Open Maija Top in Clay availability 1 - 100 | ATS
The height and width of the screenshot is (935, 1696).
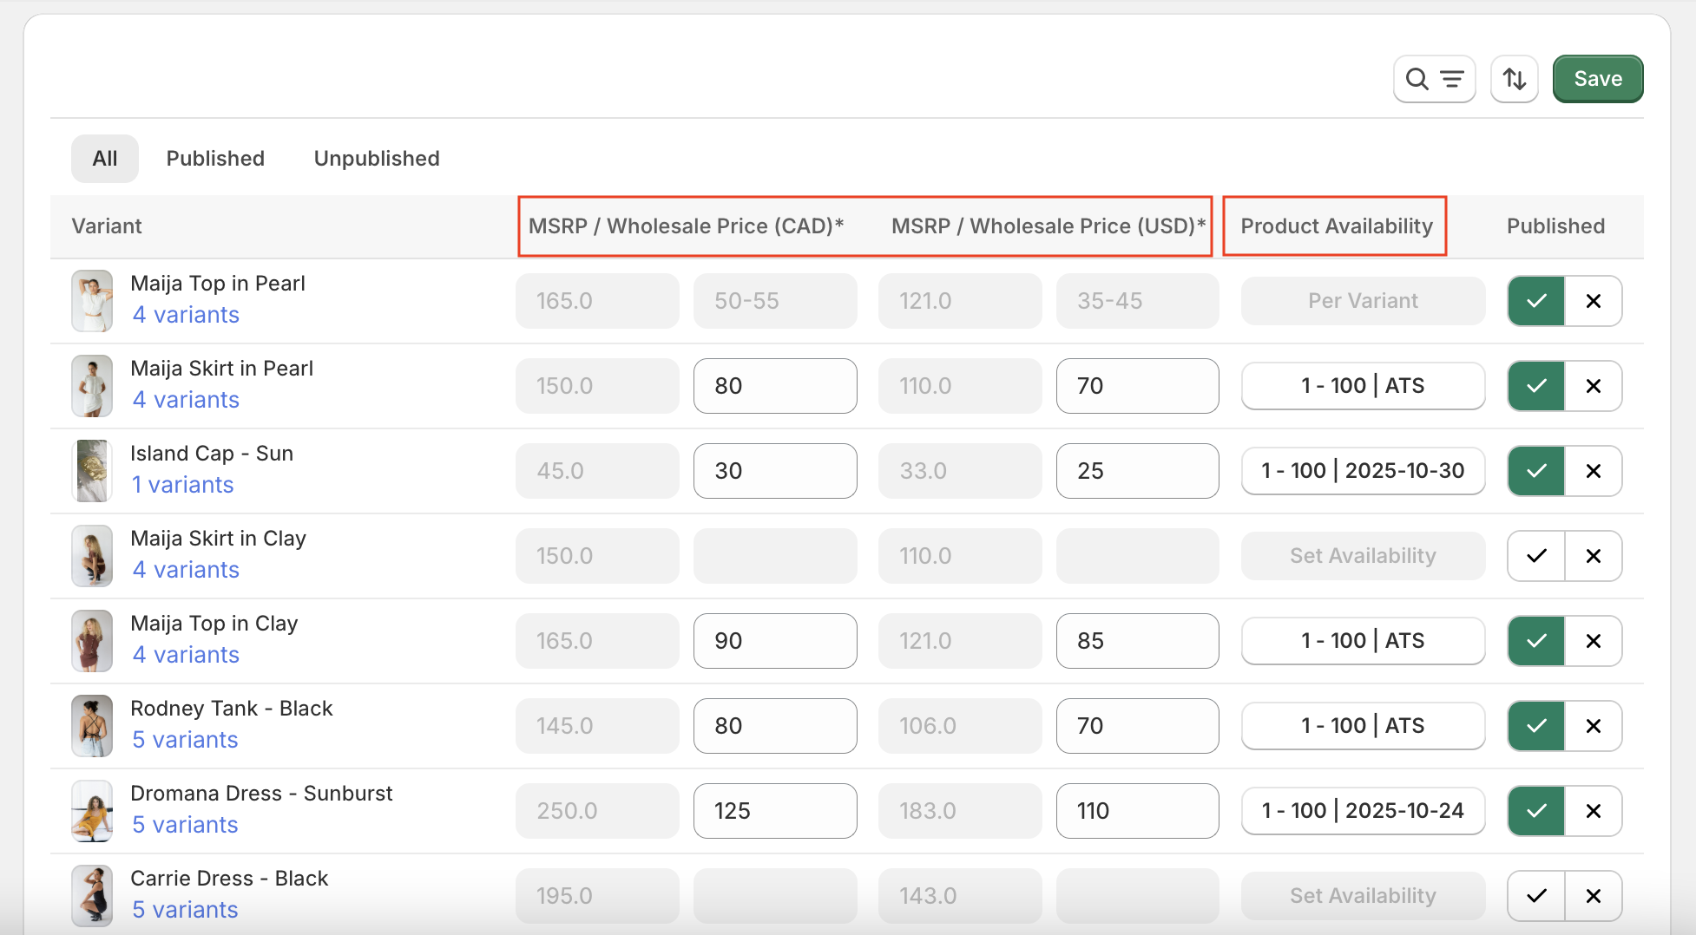(1363, 641)
